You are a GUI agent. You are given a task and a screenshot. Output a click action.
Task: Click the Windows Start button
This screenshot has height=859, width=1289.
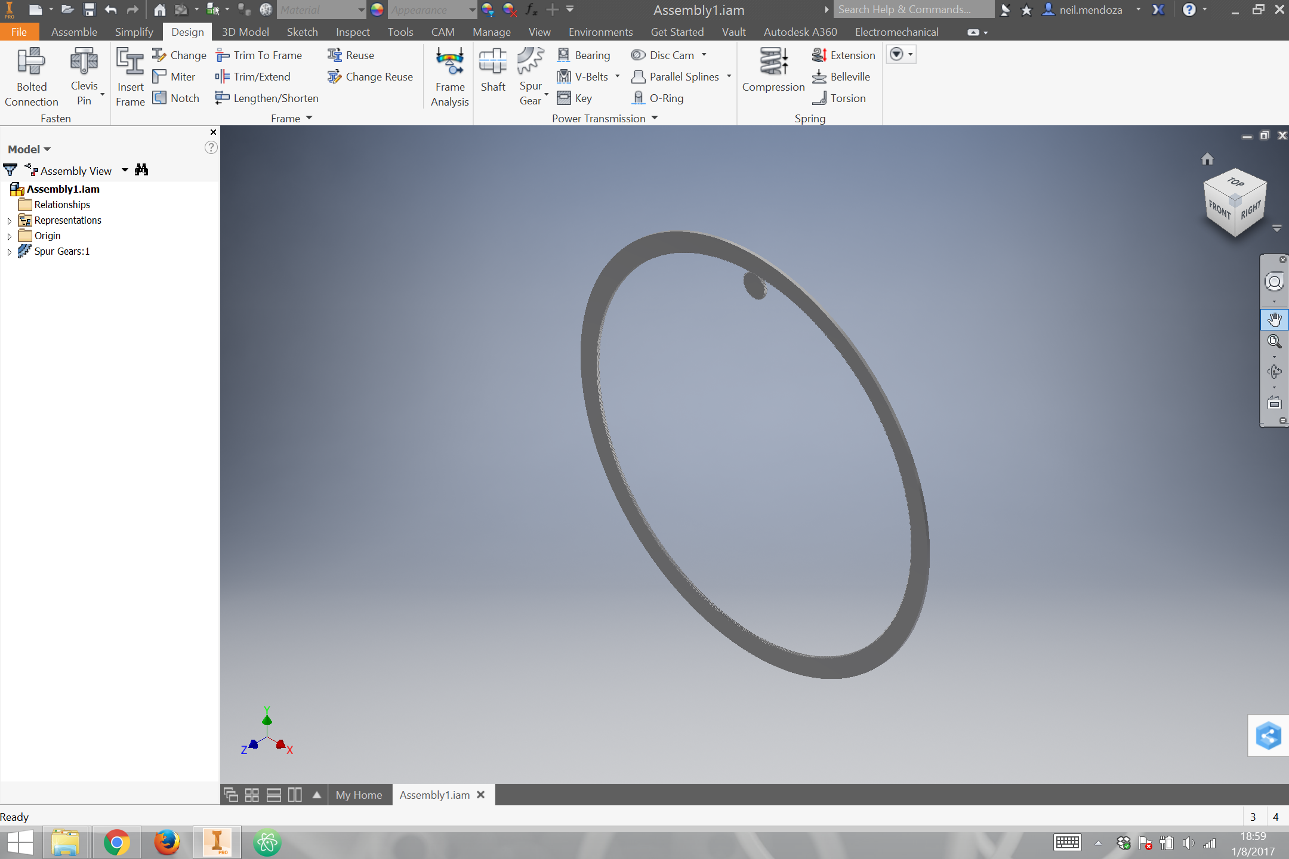20,842
